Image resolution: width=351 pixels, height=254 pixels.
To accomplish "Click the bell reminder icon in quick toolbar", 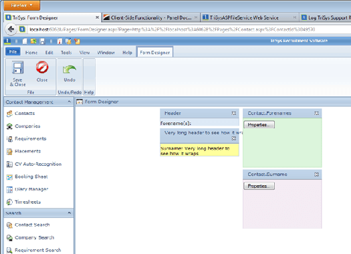I will [x=68, y=41].
